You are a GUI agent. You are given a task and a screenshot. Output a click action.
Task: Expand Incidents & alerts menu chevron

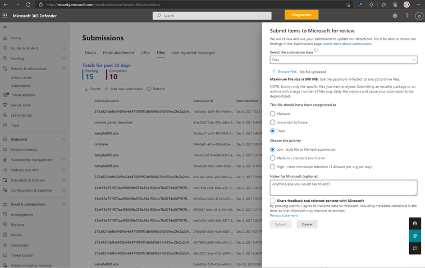[x=64, y=48]
